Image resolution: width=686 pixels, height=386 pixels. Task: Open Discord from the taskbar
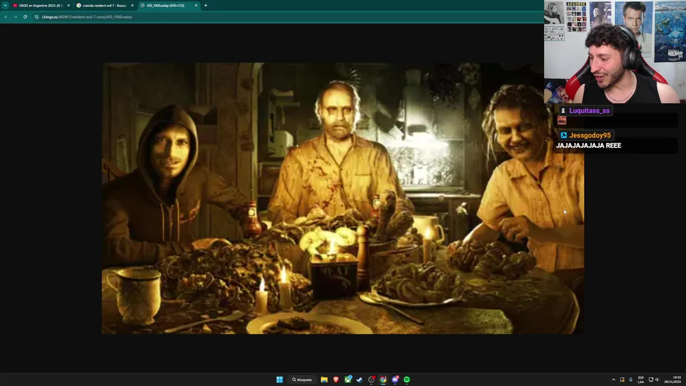tap(395, 380)
